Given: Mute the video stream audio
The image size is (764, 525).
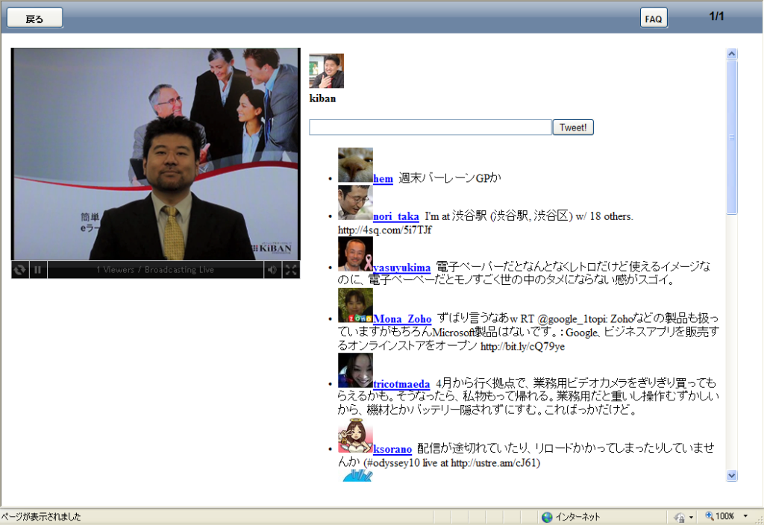Looking at the screenshot, I should click(274, 270).
